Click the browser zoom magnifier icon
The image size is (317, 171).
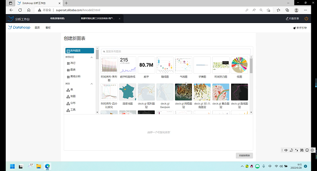pos(261,10)
